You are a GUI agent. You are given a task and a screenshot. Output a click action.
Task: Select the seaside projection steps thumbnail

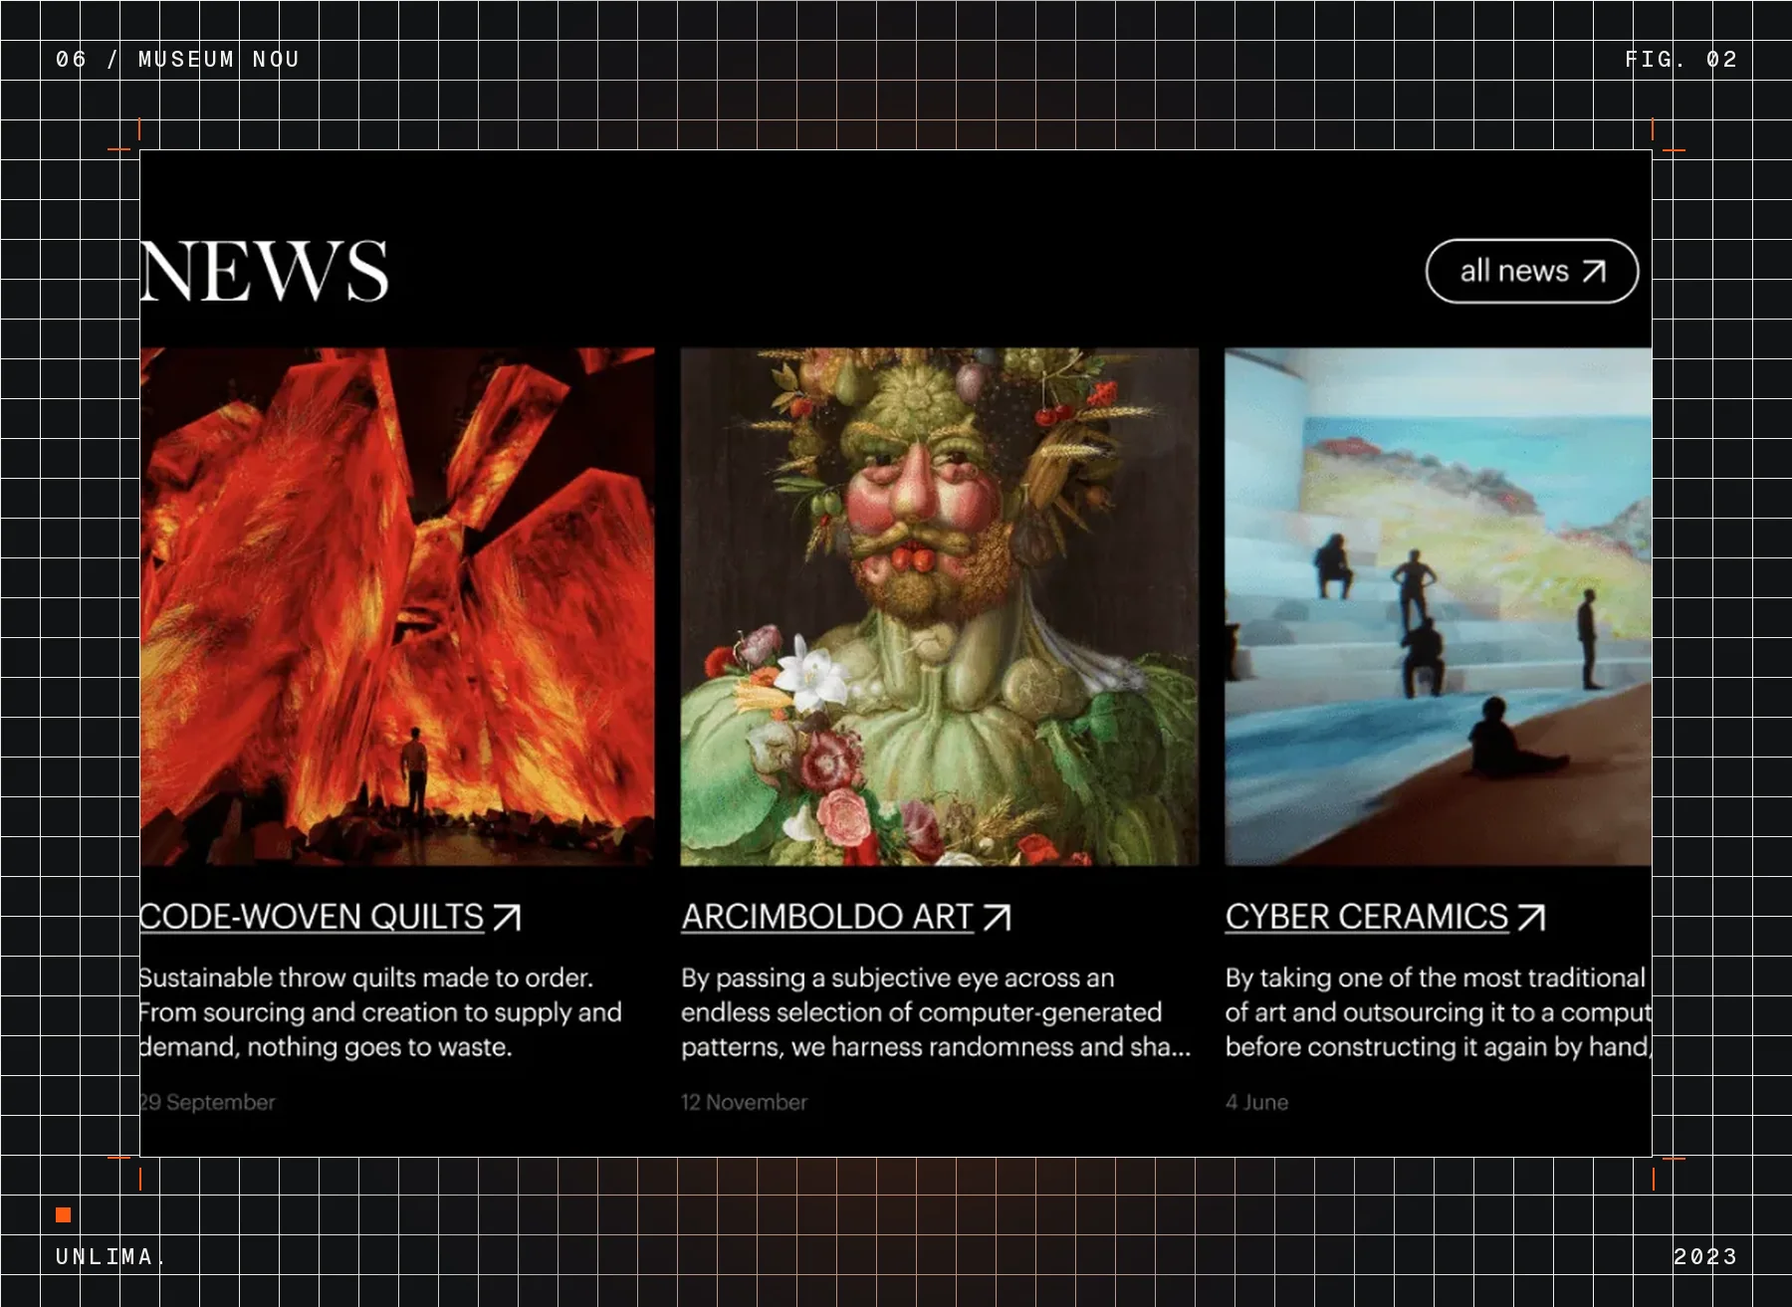click(x=1439, y=606)
